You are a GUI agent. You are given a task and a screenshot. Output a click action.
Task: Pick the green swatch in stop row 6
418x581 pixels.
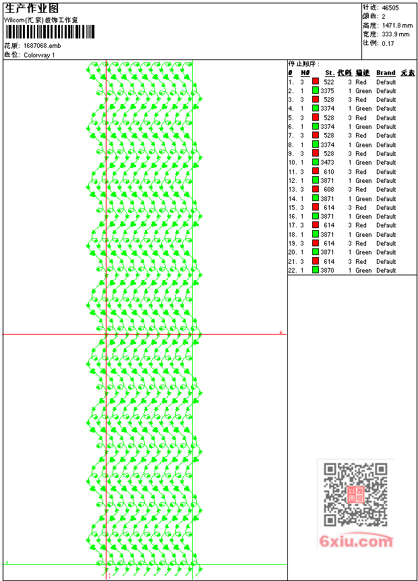pos(315,126)
